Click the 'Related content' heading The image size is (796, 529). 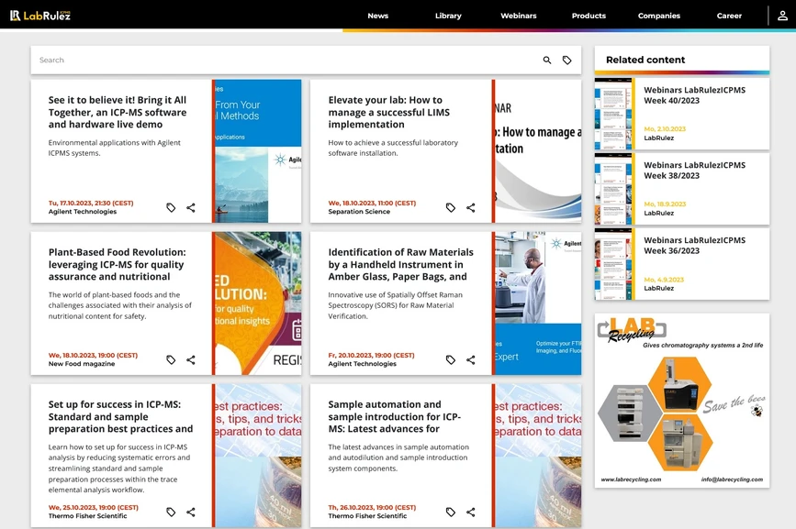click(645, 60)
